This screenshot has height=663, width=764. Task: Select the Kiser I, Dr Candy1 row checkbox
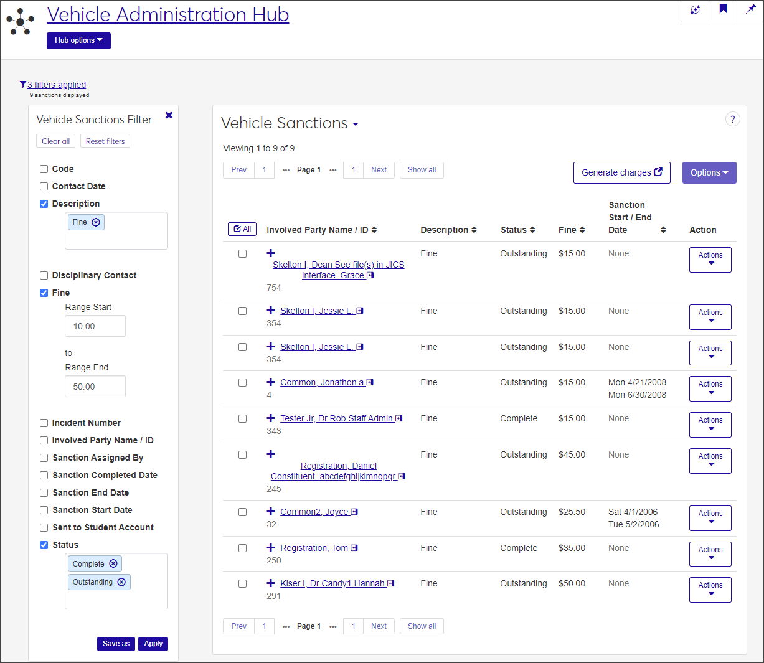pyautogui.click(x=242, y=584)
